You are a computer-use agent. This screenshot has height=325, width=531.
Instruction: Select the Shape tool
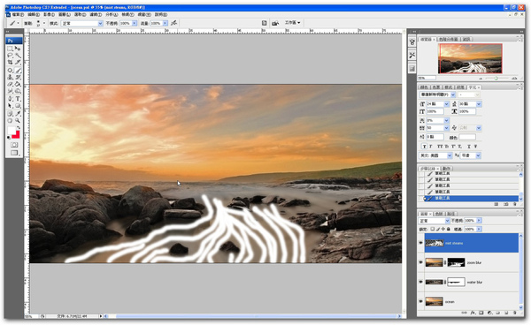[x=18, y=106]
